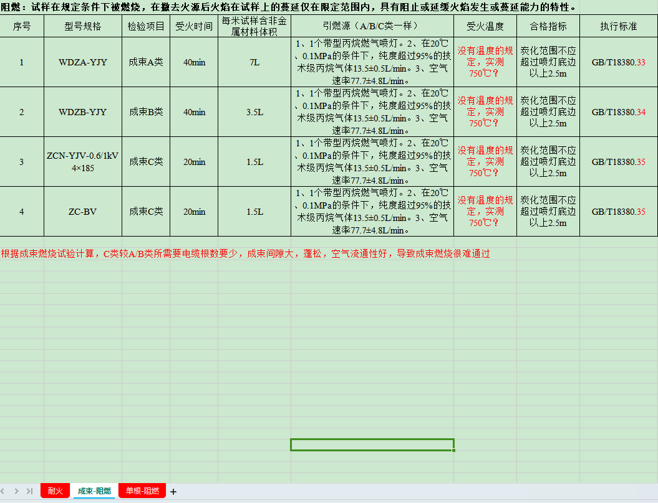Click the 7L material volume cell
This screenshot has width=658, height=503.
(254, 62)
